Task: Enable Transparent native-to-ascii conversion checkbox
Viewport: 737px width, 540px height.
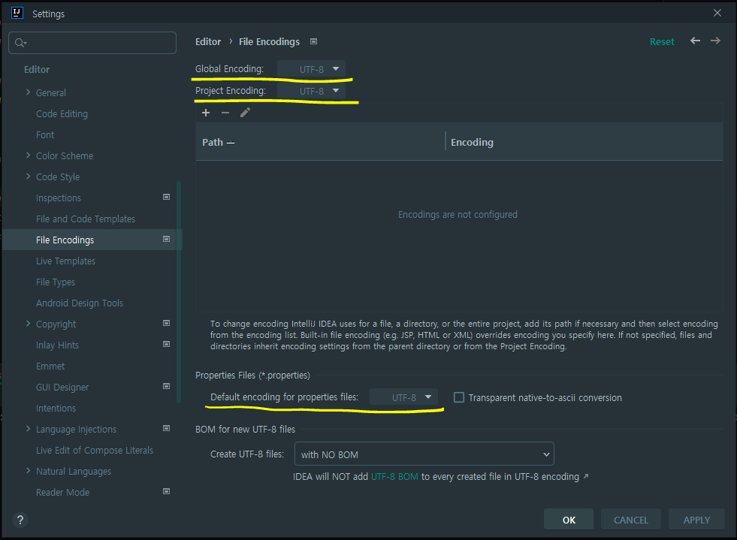Action: [459, 397]
